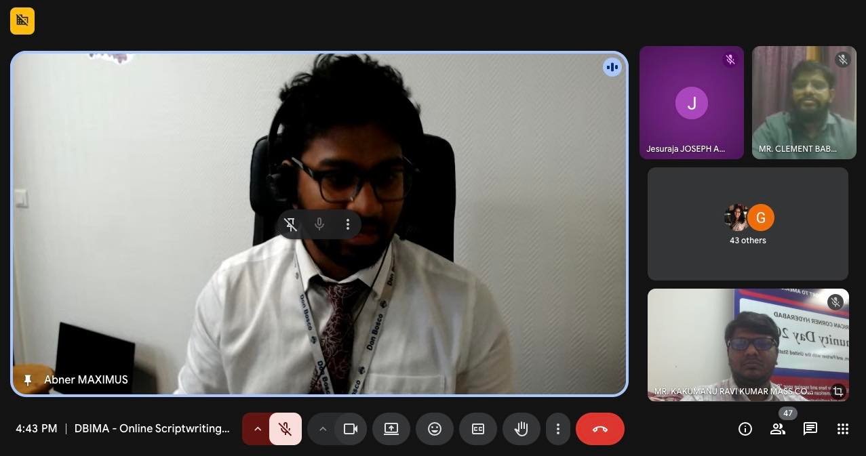Leave the call with red hang-up button

600,429
